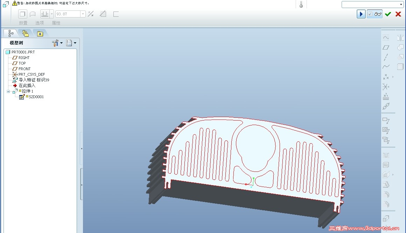Click the blind depth option button

click(x=45, y=14)
